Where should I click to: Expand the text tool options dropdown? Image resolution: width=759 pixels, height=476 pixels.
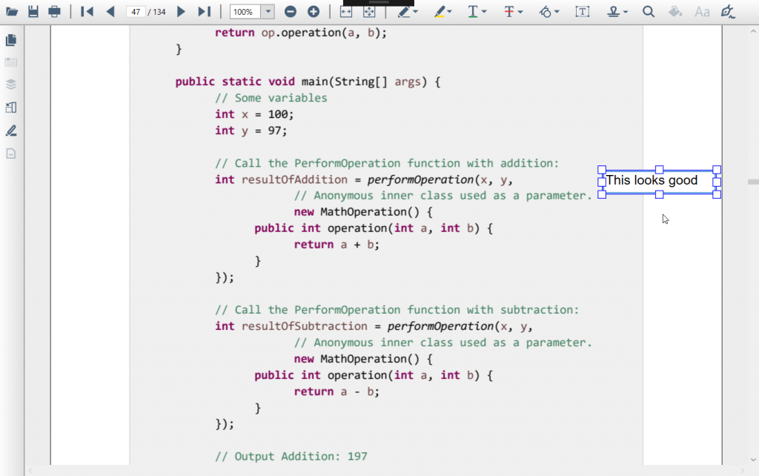coord(485,11)
